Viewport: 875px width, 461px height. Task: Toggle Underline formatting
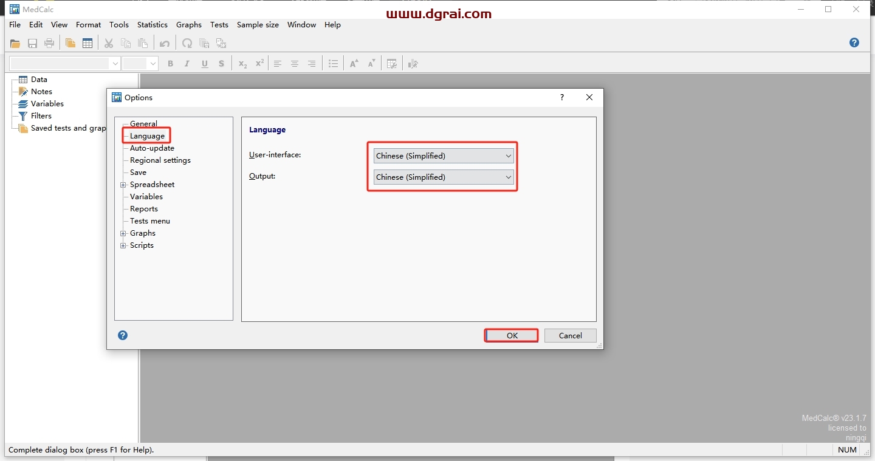[205, 64]
